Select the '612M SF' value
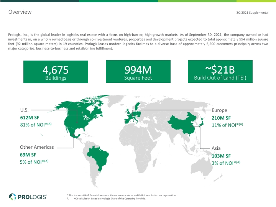Image resolution: width=276 pixels, height=207 pixels. tap(30, 118)
